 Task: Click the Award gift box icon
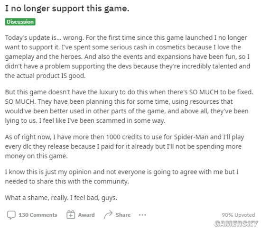[x=71, y=214]
